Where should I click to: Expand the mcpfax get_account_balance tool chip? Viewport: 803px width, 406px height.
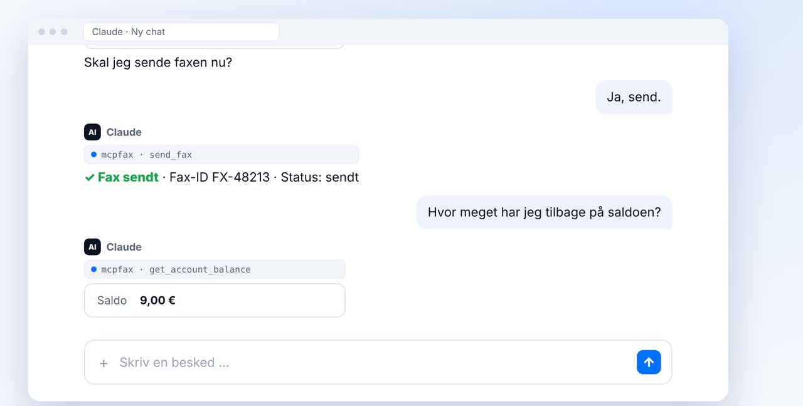(215, 269)
